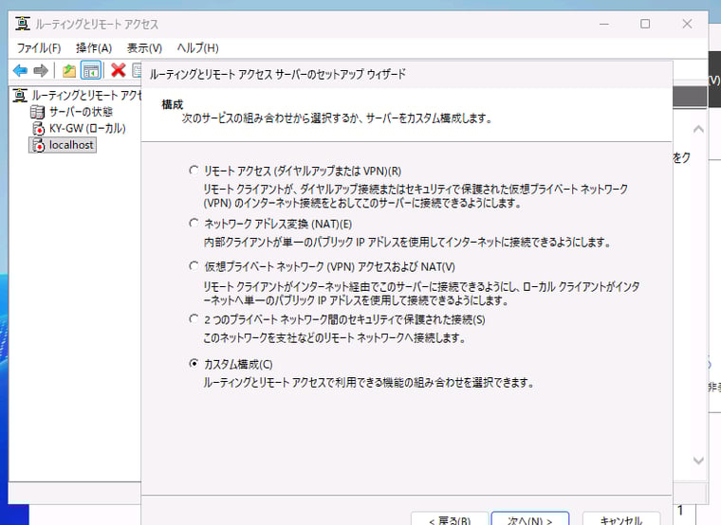
Task: Choose 仮想プライベート ネットワーク (VPN) アクセスおよび NAT
Action: click(194, 267)
